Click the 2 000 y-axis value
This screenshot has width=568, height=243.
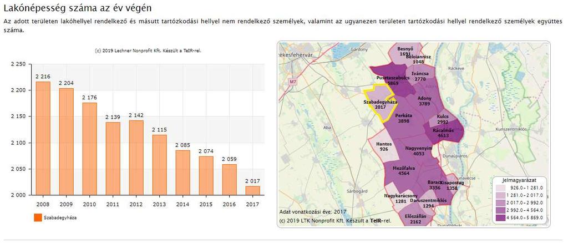point(18,195)
